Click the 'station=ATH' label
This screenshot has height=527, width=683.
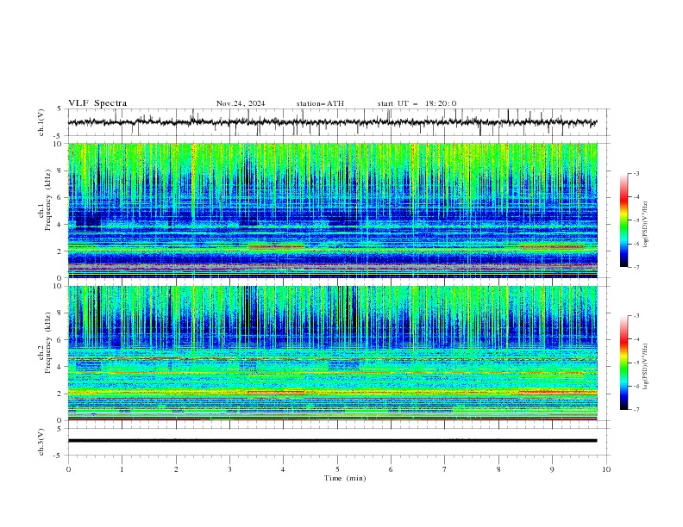[x=320, y=103]
